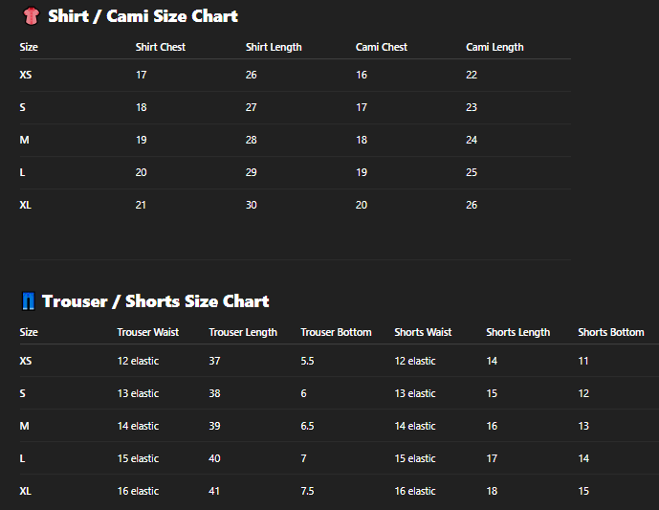Click the Shorts Waist column header
Viewport: 659px width, 510px height.
coord(423,332)
